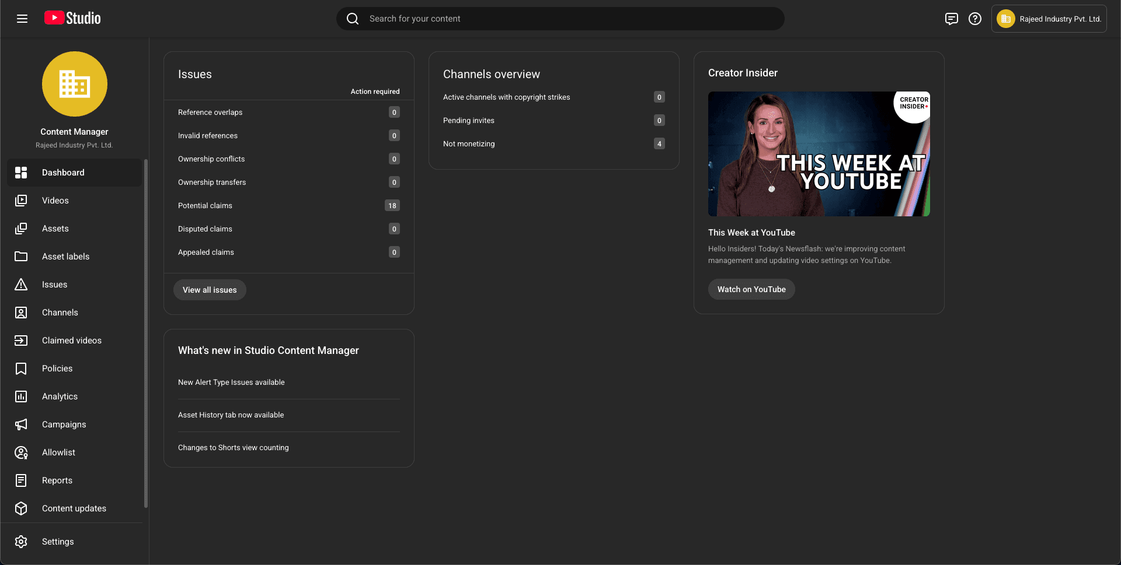Click Potential claims count 18
The width and height of the screenshot is (1121, 565).
pyautogui.click(x=392, y=205)
